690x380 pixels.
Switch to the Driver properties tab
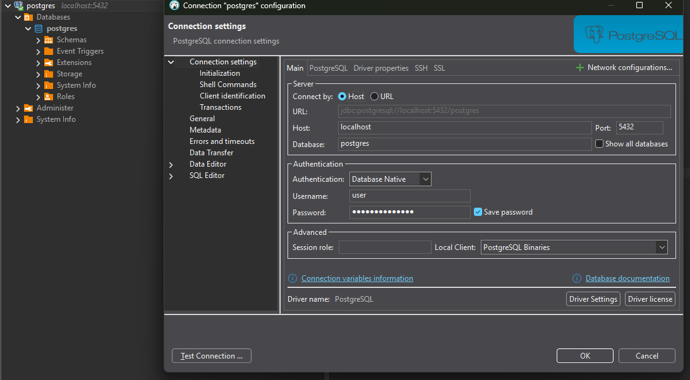click(x=380, y=68)
